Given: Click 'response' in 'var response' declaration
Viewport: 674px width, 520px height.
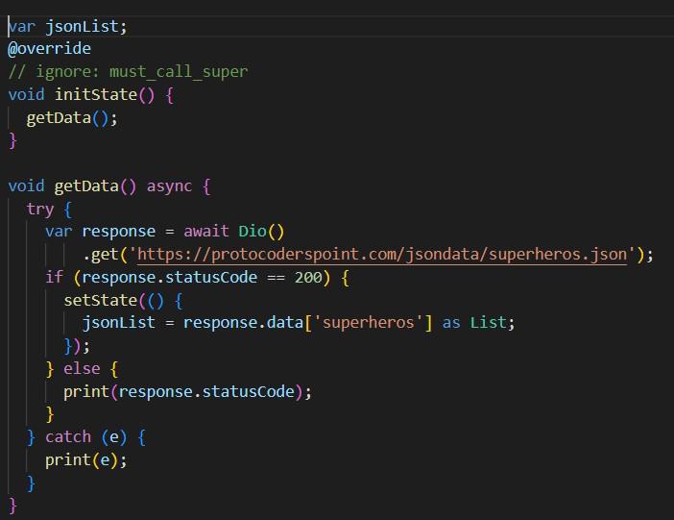Looking at the screenshot, I should (119, 232).
